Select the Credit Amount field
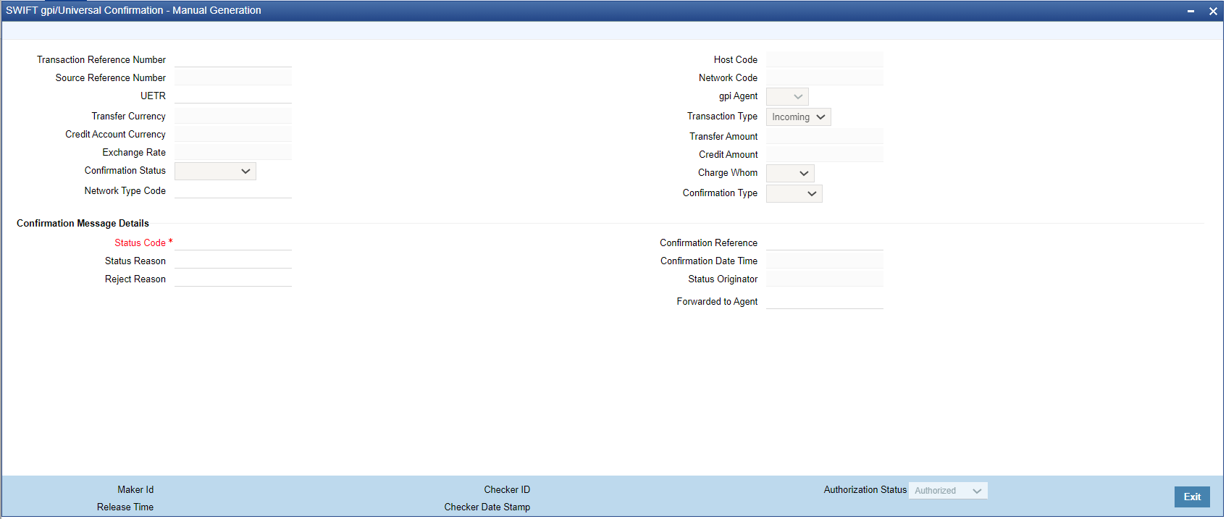1226x519 pixels. pos(825,154)
